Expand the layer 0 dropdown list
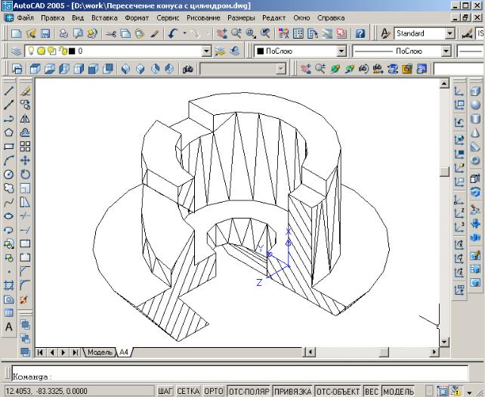485x397 pixels. 207,51
